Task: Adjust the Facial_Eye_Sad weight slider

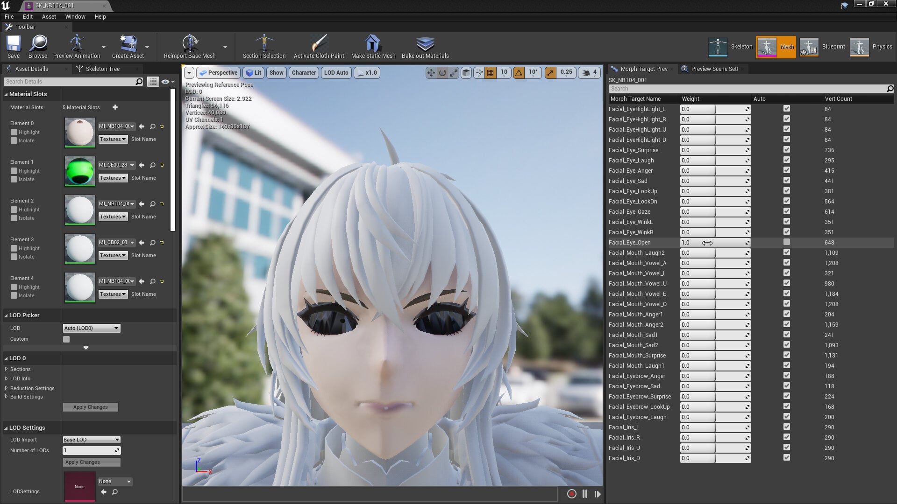Action: point(715,181)
